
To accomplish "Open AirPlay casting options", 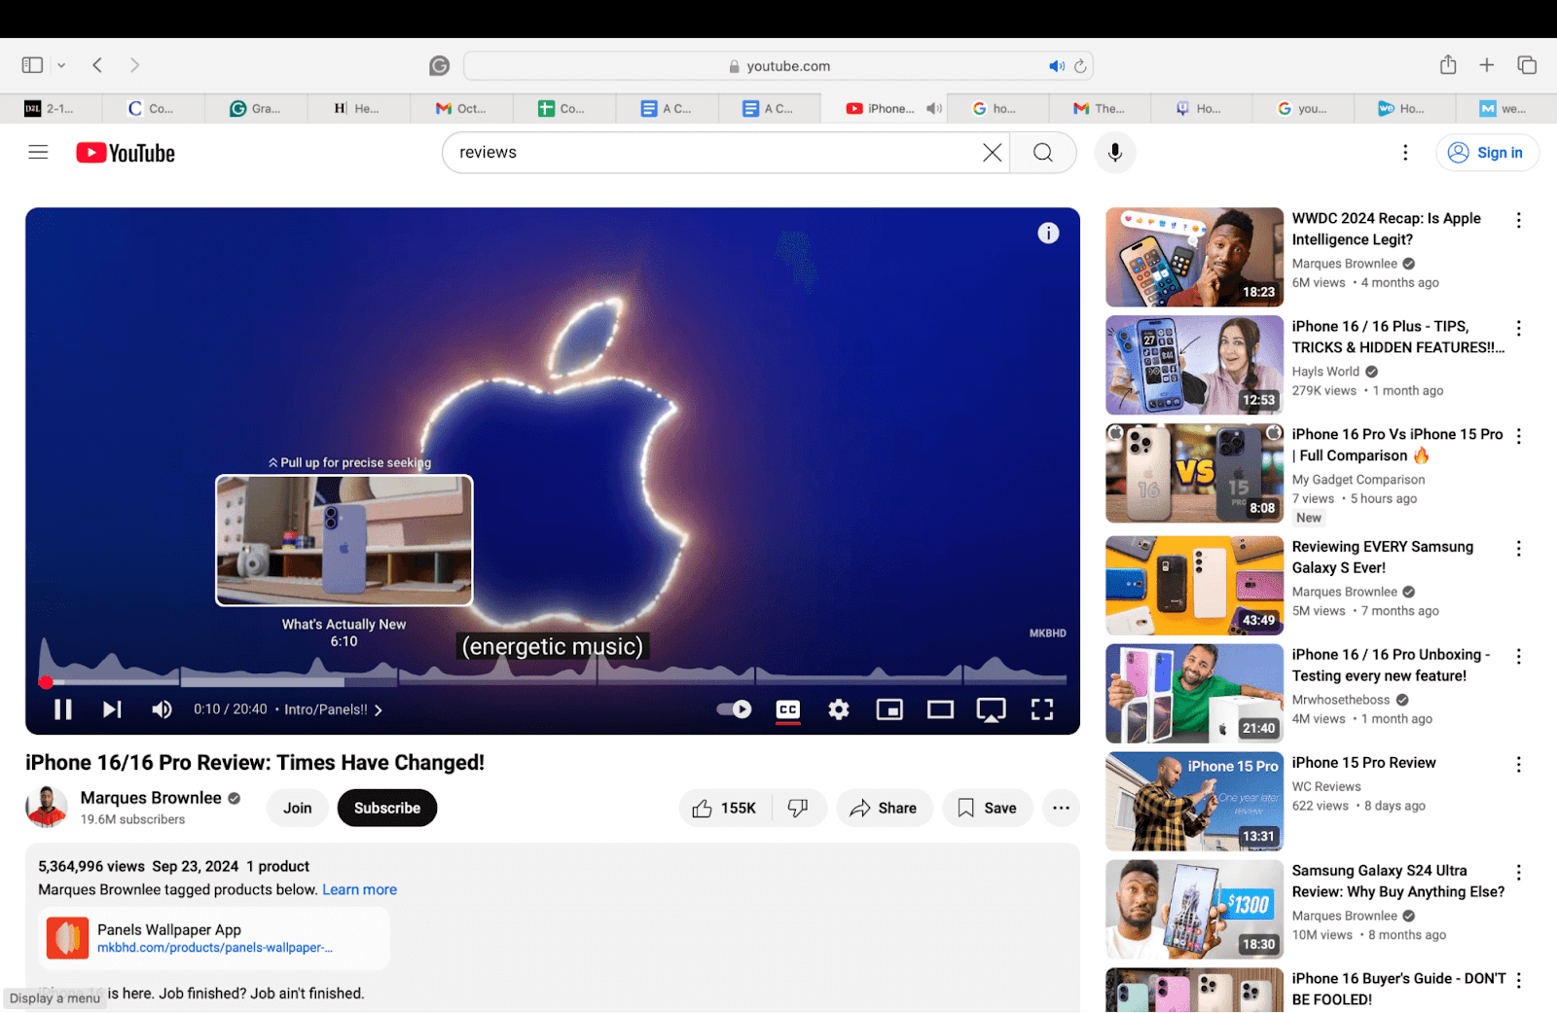I will [x=991, y=710].
